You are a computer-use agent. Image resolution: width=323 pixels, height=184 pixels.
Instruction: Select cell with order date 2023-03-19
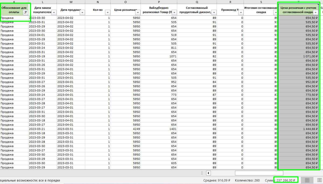point(43,56)
